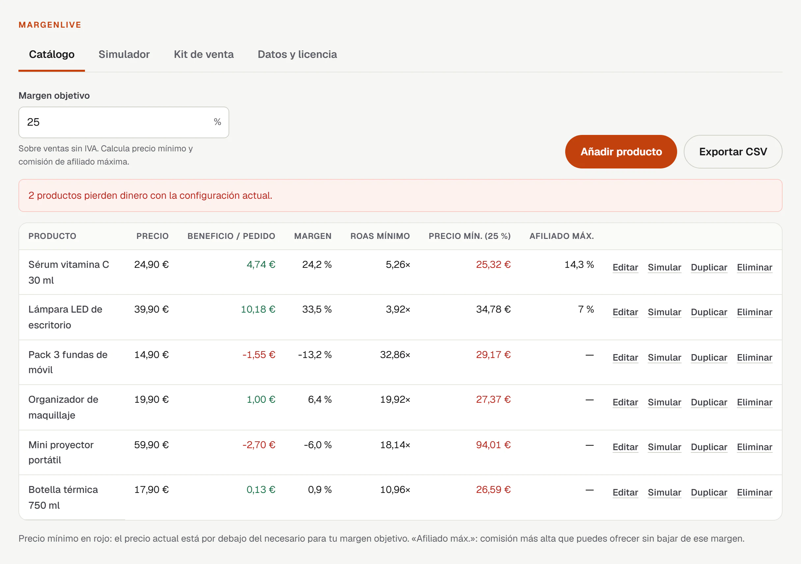Image resolution: width=801 pixels, height=564 pixels.
Task: Delete Organizador de maquillaje
Action: pos(754,402)
